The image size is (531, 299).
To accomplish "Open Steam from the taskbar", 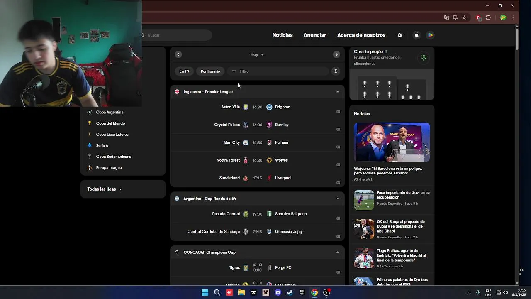I will pos(290,292).
